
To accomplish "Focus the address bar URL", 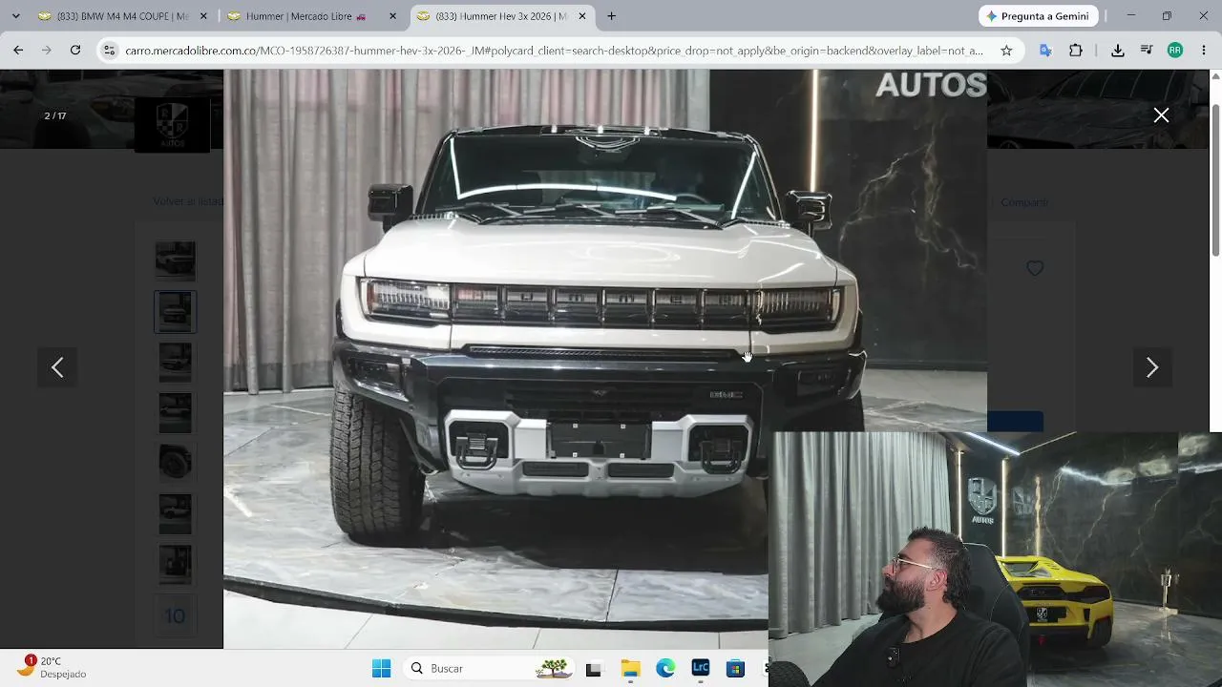I will click(554, 51).
